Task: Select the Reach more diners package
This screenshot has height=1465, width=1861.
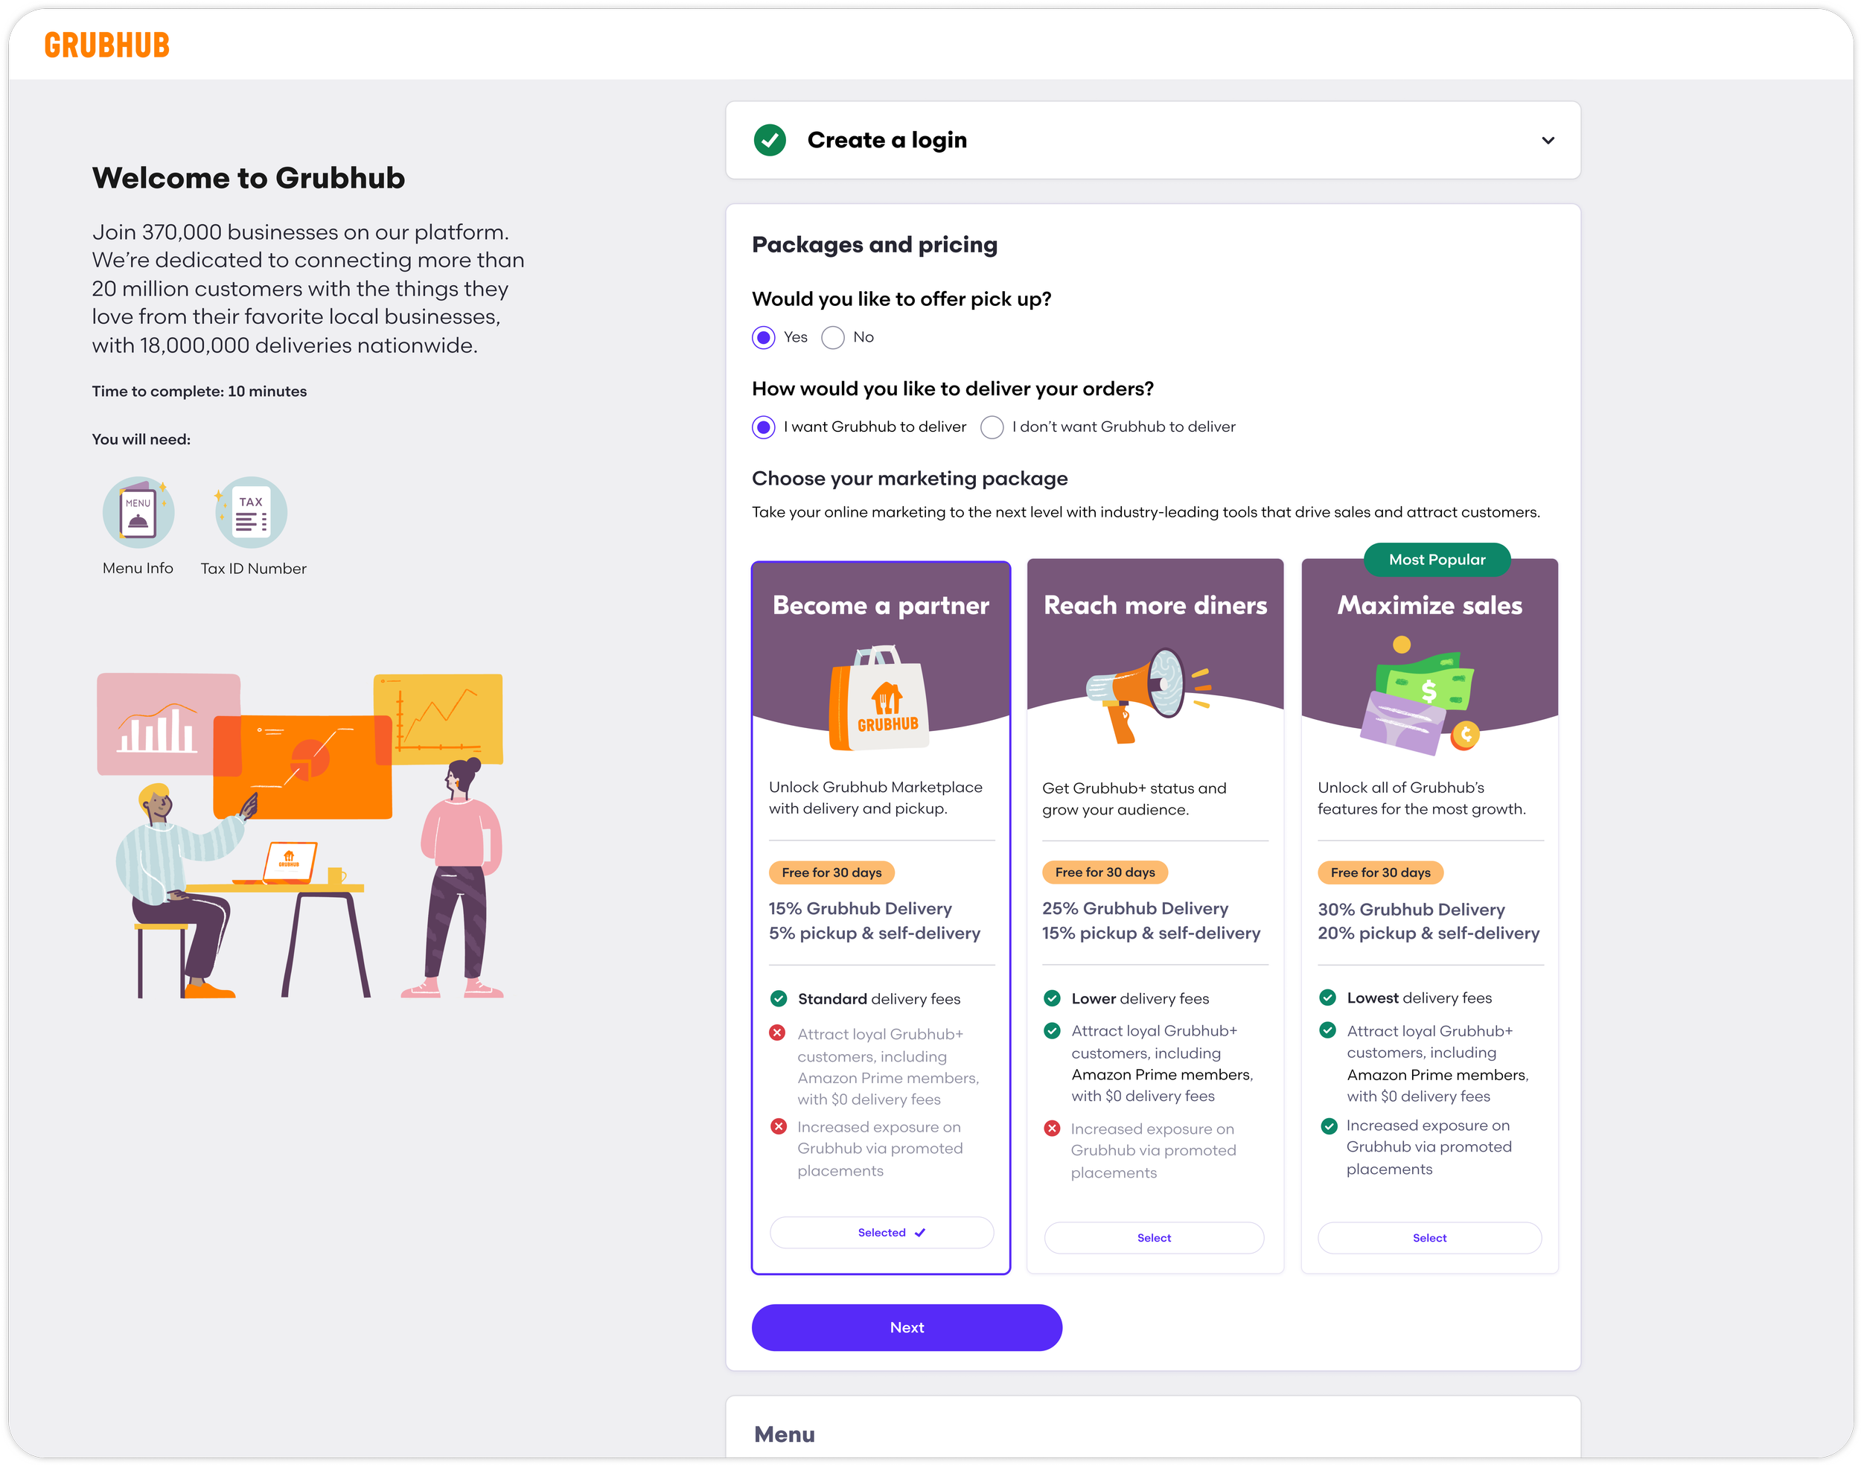Action: pos(1154,1238)
